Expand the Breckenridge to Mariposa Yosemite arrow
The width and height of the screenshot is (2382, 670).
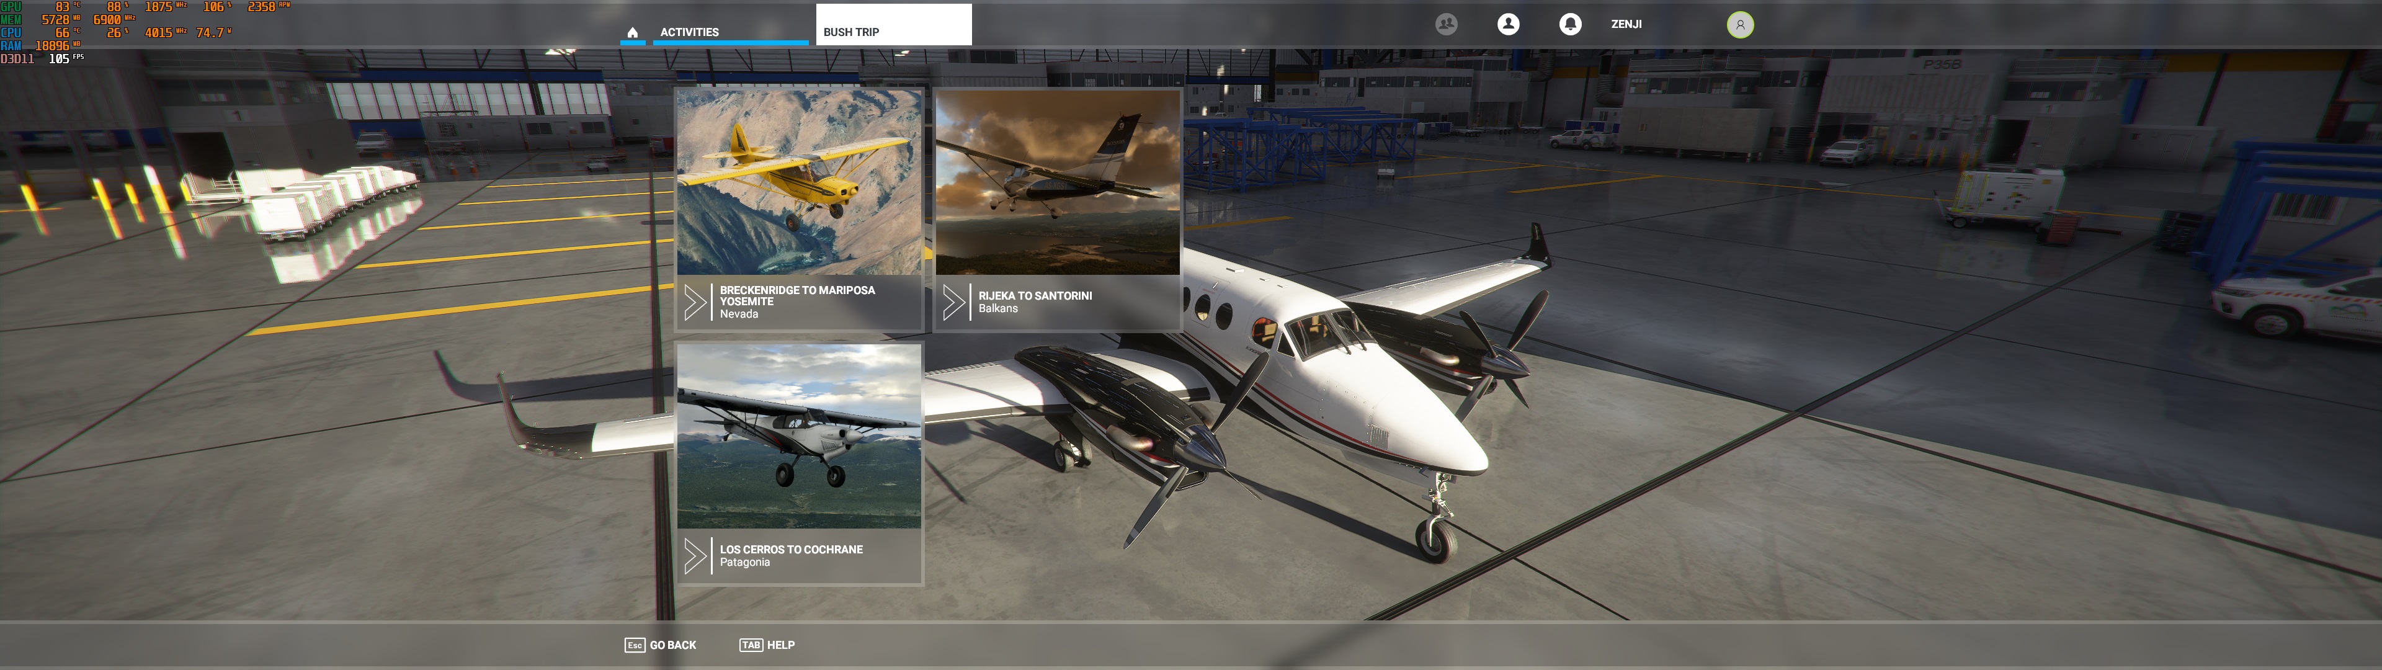(695, 303)
